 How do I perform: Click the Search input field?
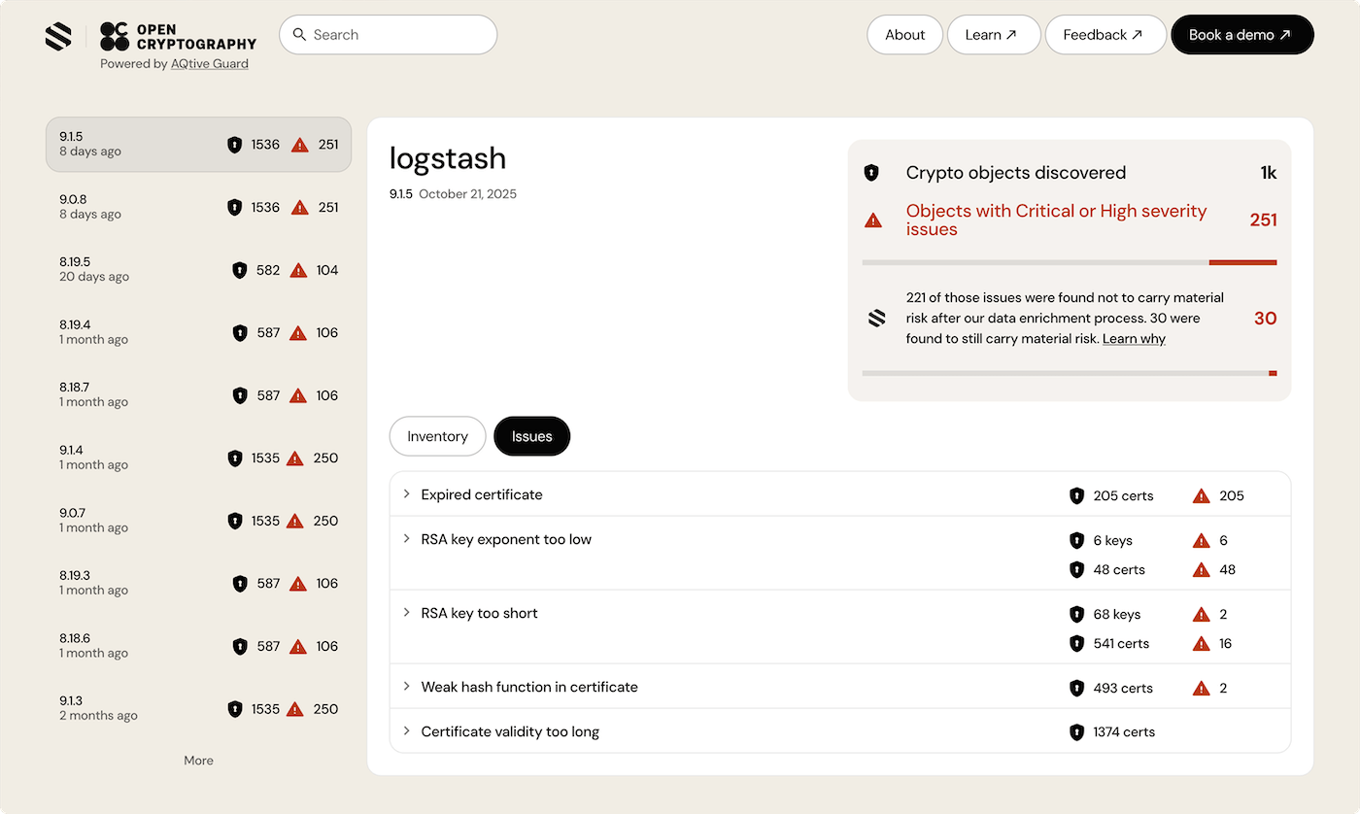(x=389, y=35)
